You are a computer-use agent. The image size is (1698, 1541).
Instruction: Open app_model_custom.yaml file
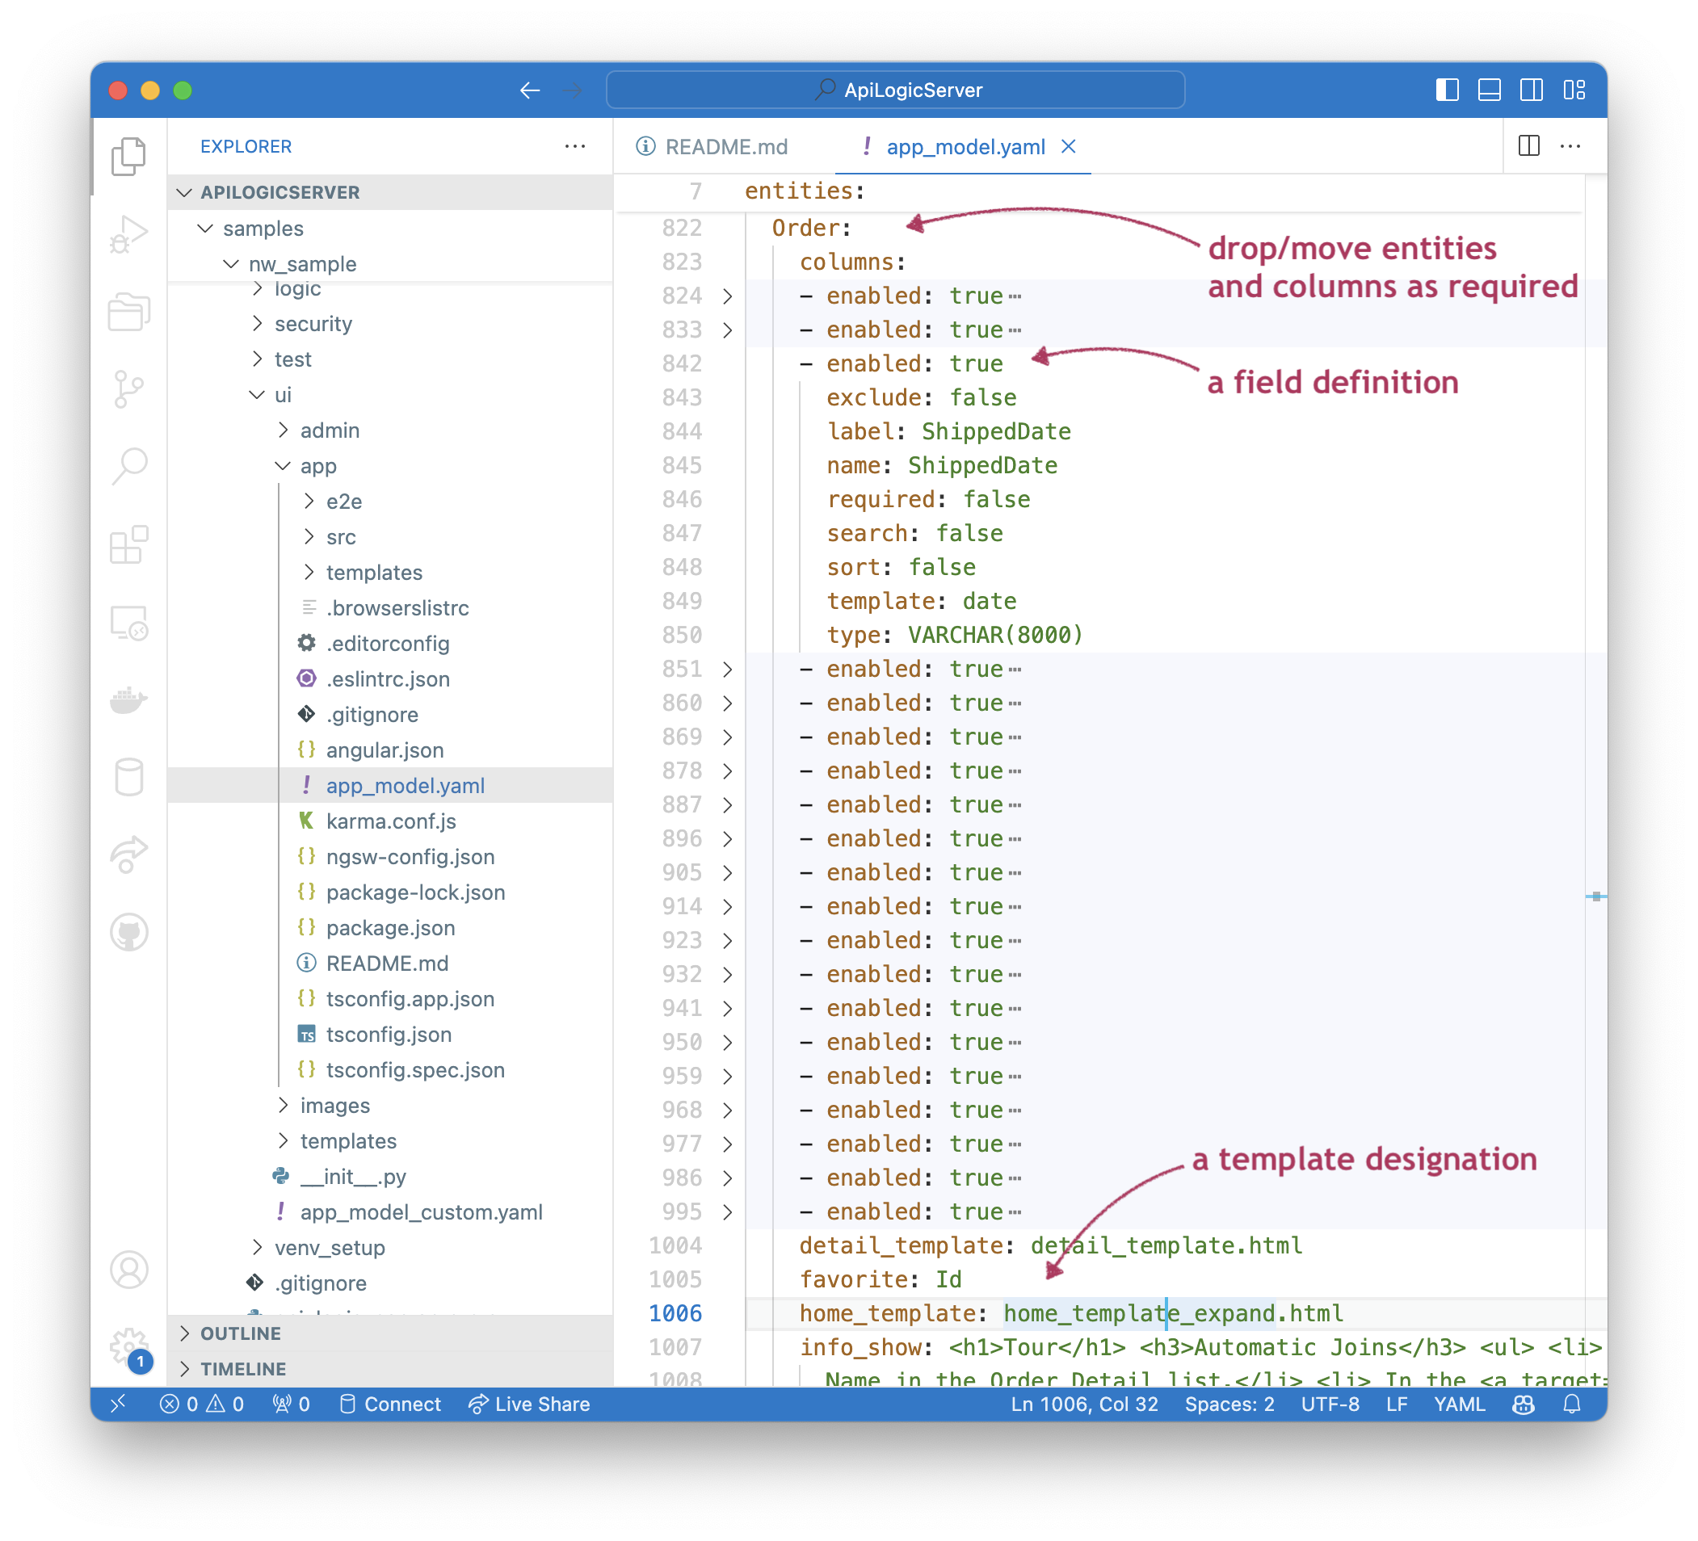[390, 1211]
